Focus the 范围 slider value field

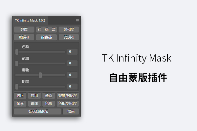(x=72, y=63)
